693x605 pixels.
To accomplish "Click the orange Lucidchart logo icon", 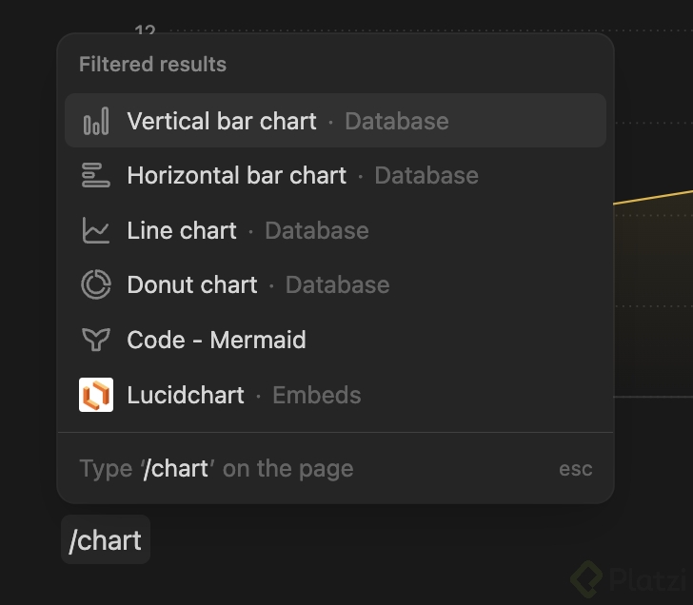I will click(x=96, y=395).
